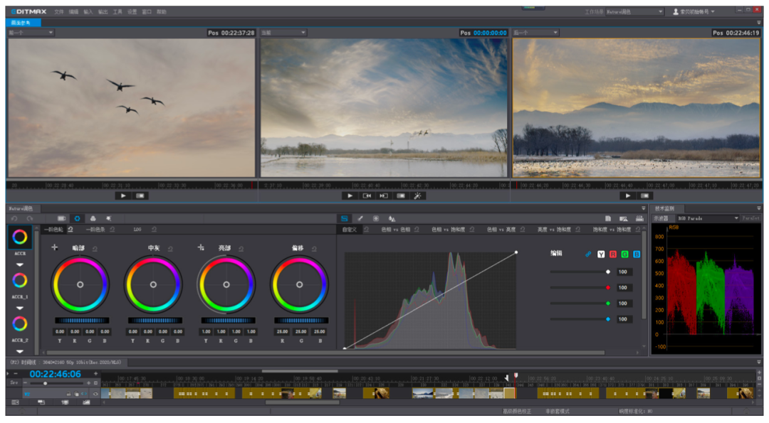Screen dimensions: 769x423
Task: Play the right preview monitor
Action: pyautogui.click(x=628, y=196)
